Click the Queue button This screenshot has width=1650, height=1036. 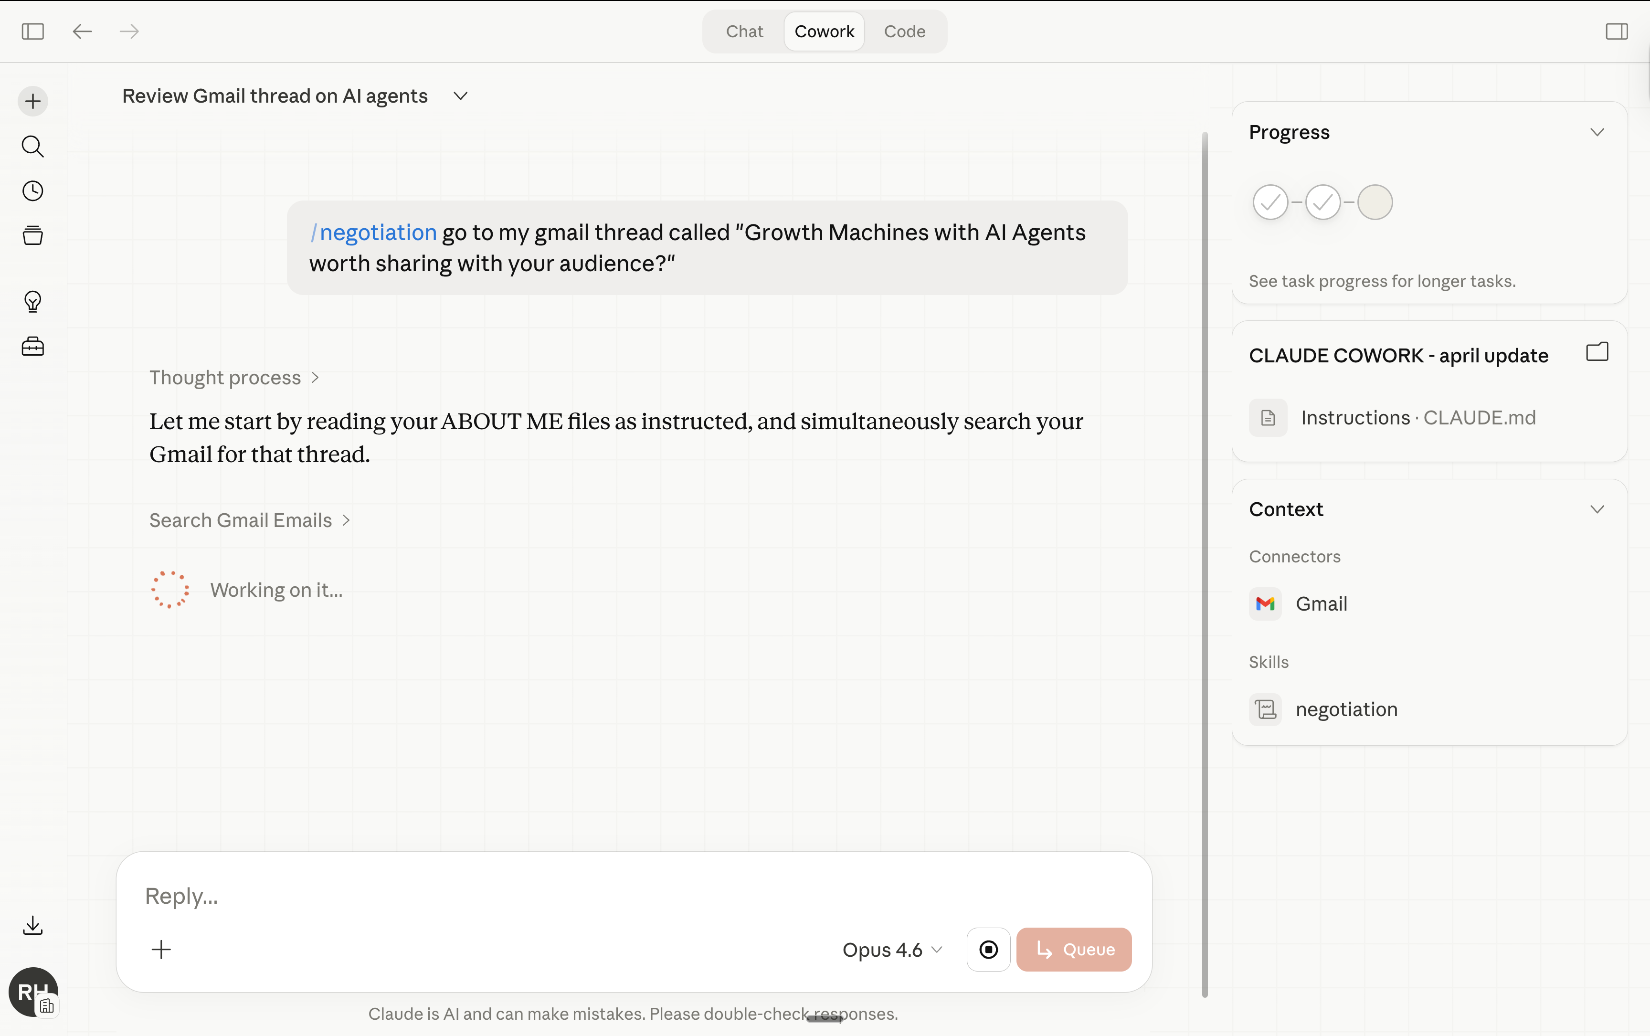1074,950
